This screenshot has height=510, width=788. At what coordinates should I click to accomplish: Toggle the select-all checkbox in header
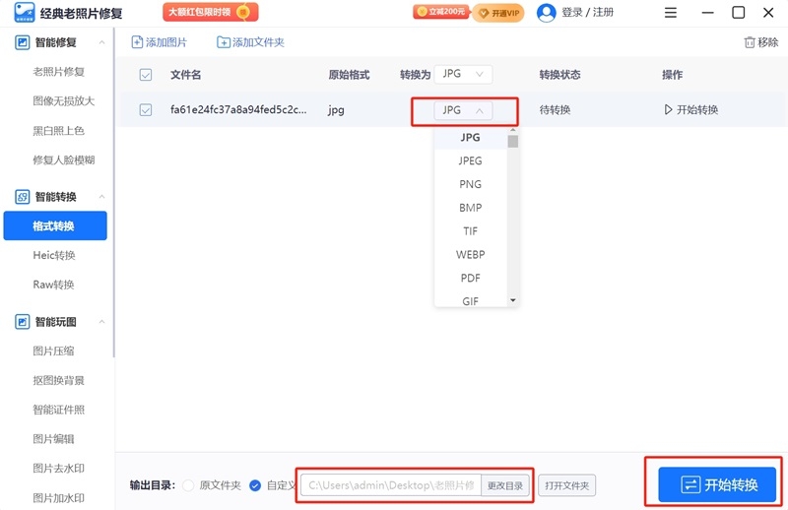(146, 75)
